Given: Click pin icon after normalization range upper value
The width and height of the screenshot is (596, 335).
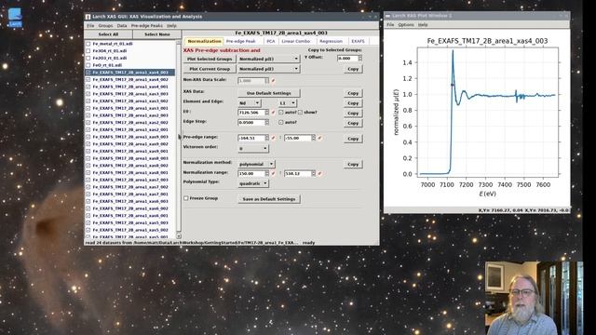Looking at the screenshot, I should pyautogui.click(x=319, y=174).
